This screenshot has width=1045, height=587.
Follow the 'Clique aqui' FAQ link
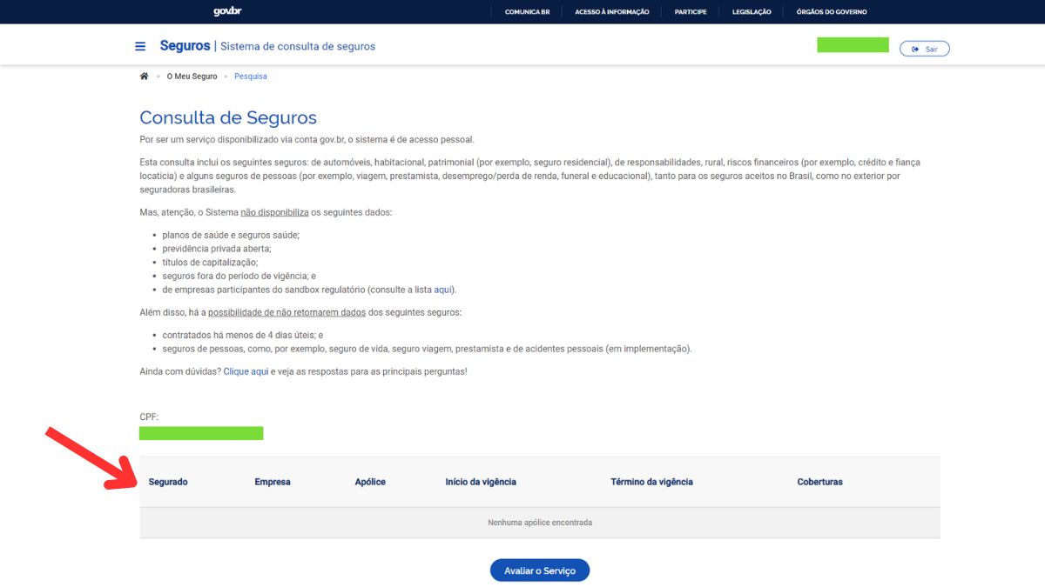246,371
